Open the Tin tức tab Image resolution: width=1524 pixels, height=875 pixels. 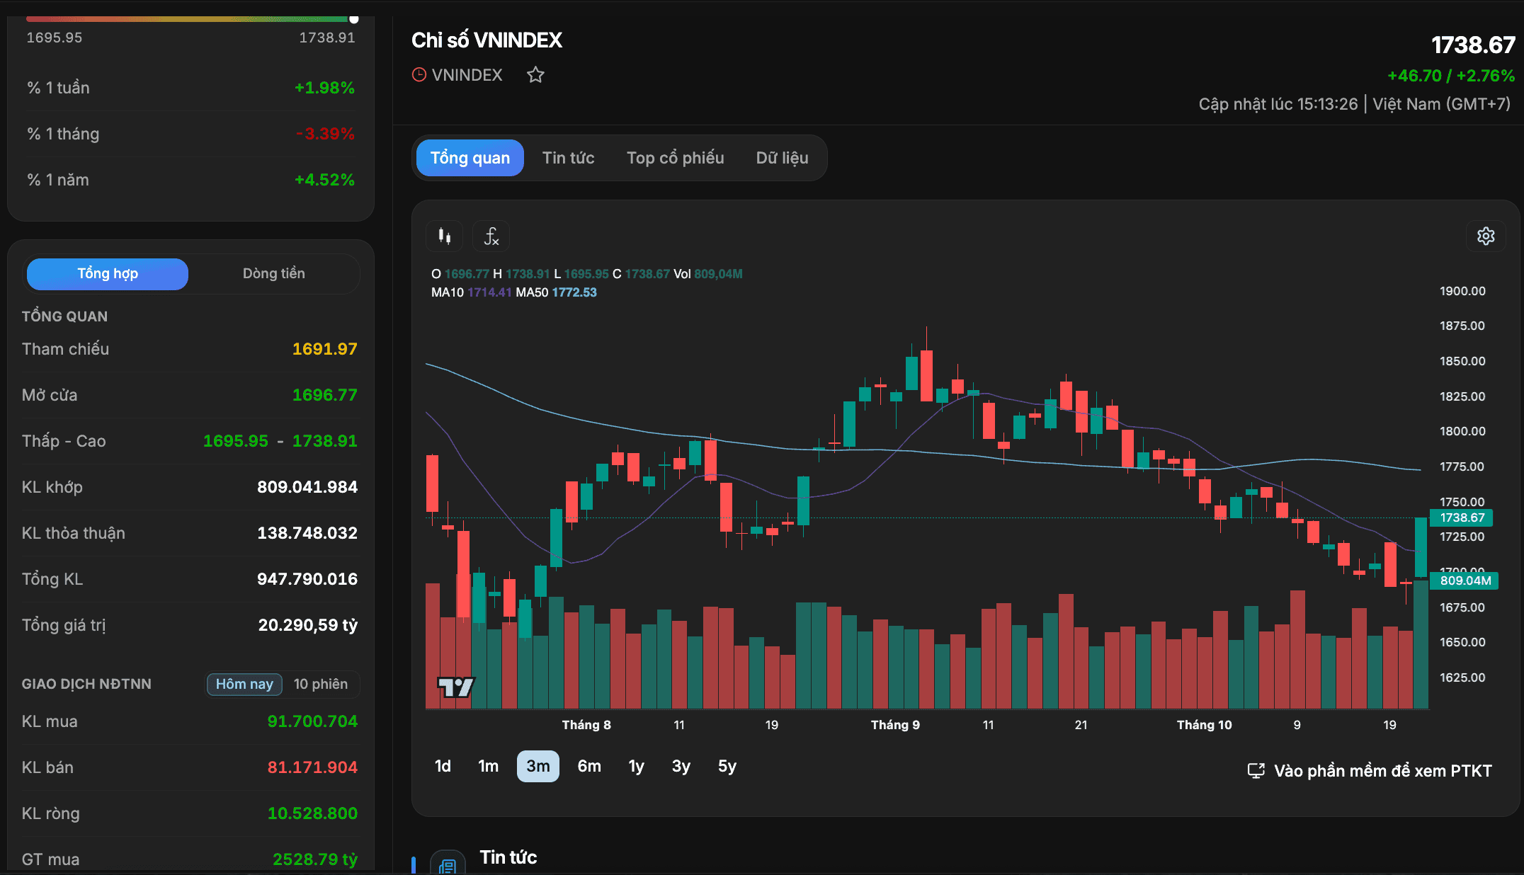tap(568, 157)
